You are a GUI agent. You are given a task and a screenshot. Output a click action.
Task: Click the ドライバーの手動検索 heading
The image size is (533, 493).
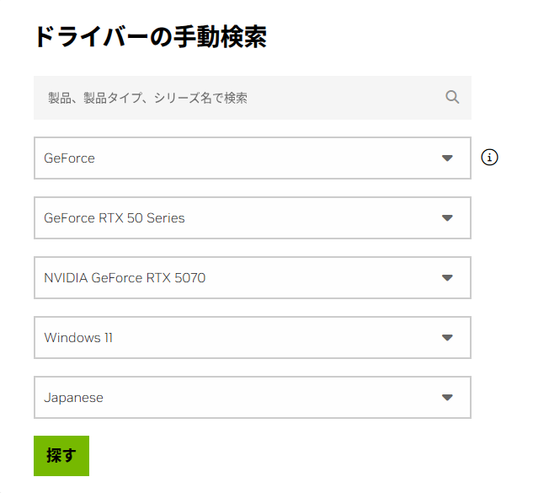pyautogui.click(x=150, y=37)
